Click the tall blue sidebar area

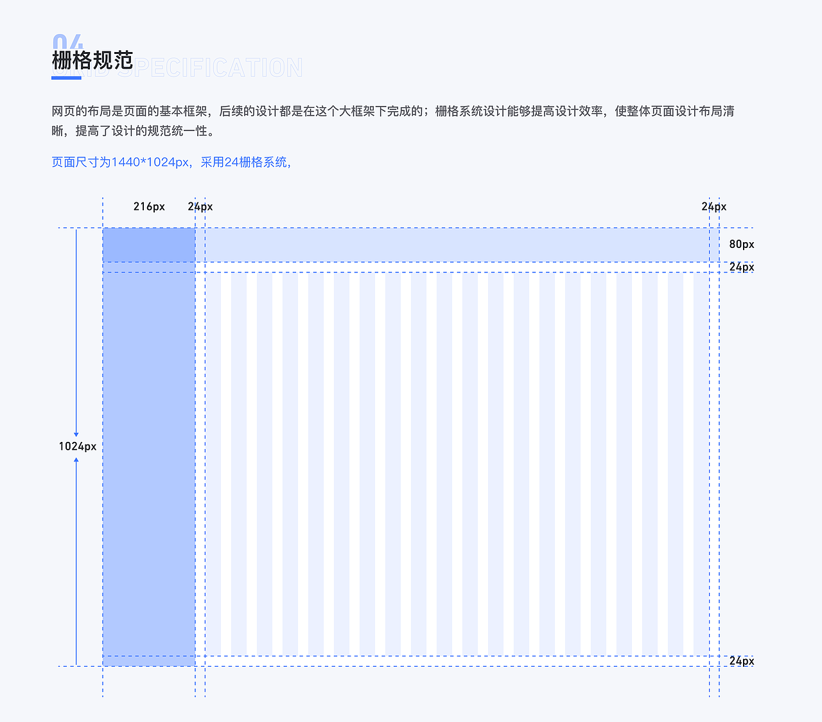(149, 464)
